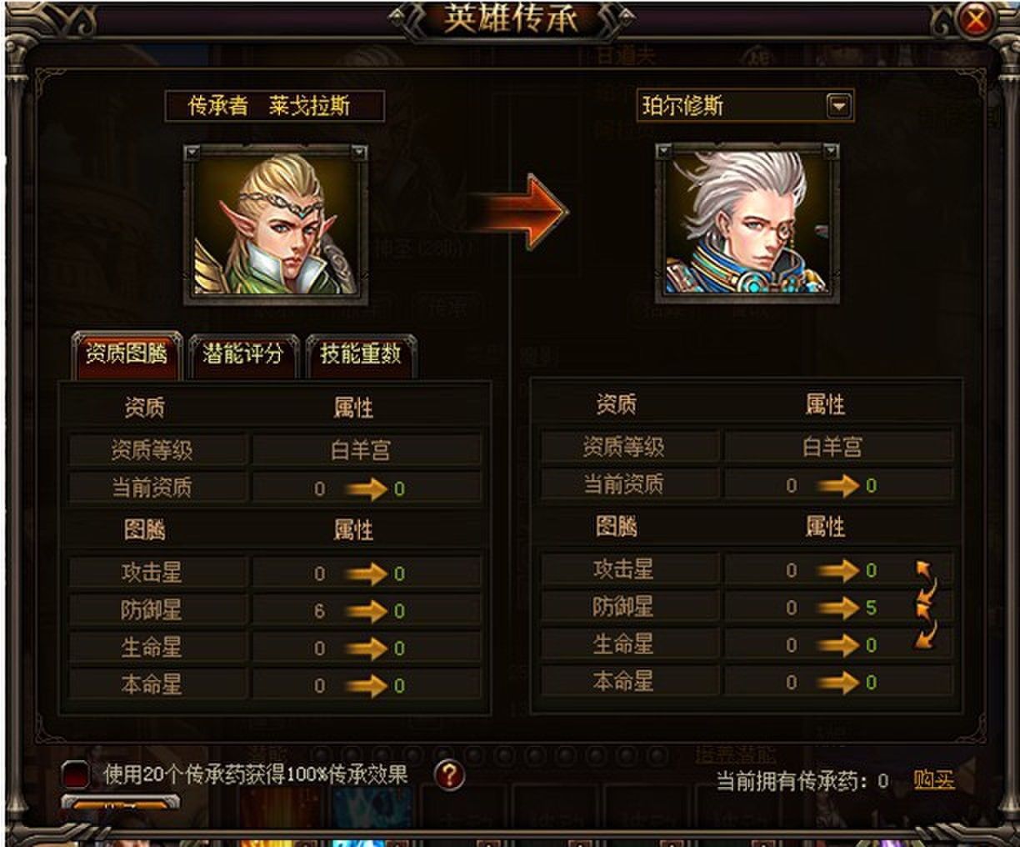
Task: Open the 珀尔修斯 hero dropdown arrow
Action: tap(838, 106)
